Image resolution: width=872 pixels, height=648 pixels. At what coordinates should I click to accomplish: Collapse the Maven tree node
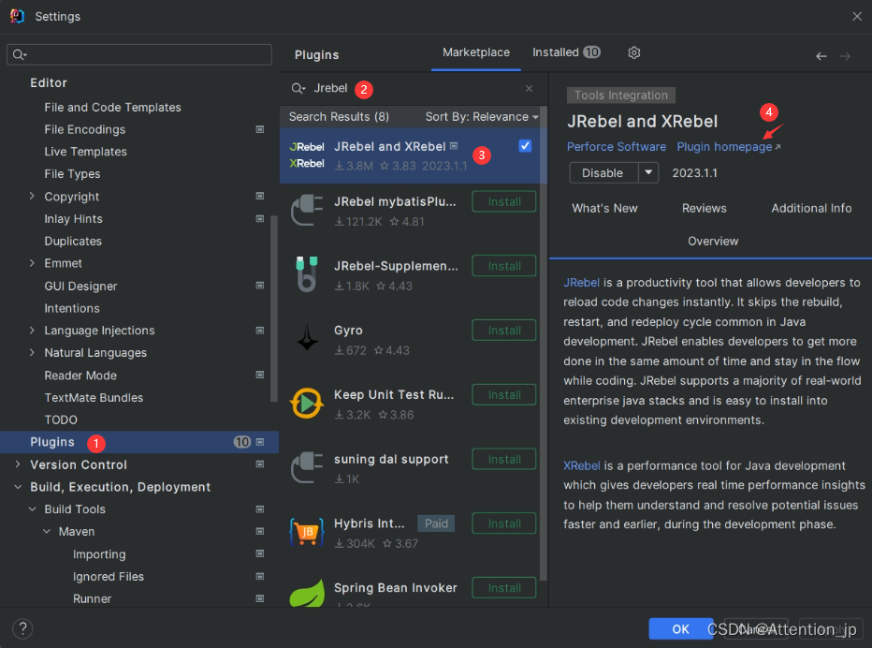click(x=45, y=531)
